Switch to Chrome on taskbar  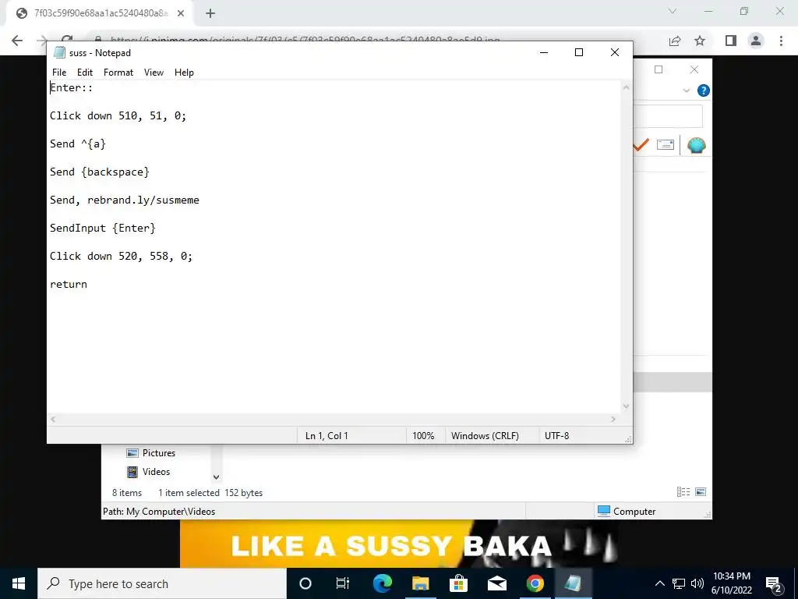coord(535,583)
